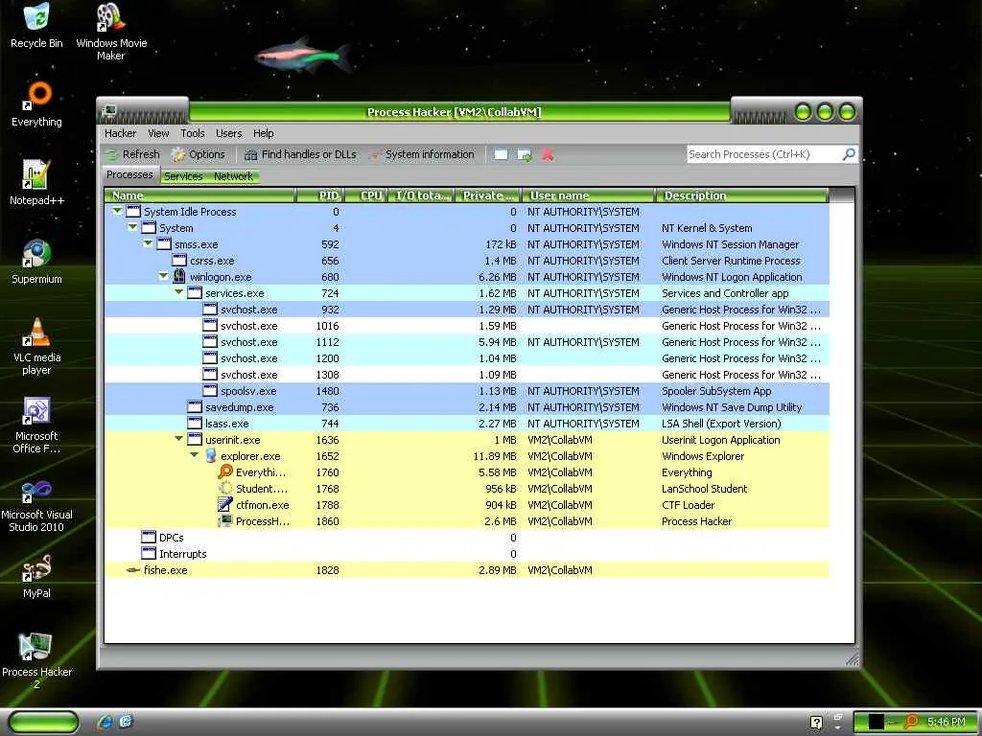Screen dimensions: 982x736
Task: Open the Tools menu
Action: (192, 133)
